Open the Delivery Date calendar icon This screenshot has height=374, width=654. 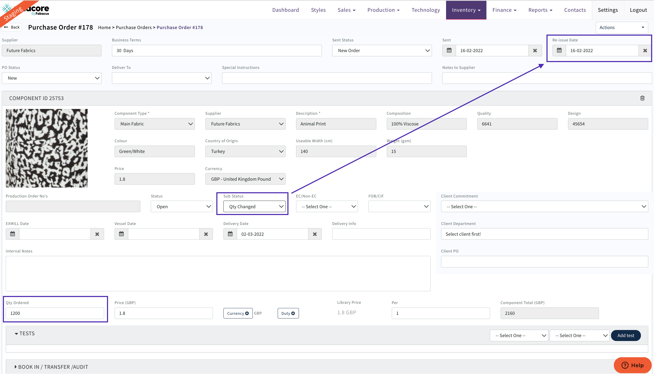click(230, 234)
